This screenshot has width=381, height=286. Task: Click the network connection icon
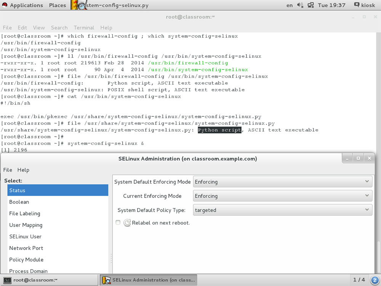311,5
